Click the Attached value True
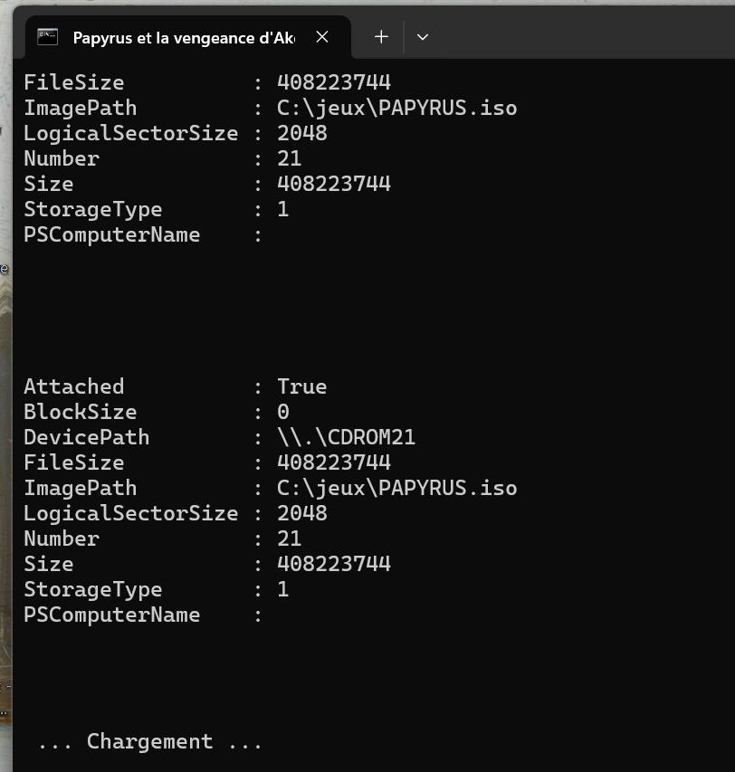735x772 pixels. tap(301, 386)
